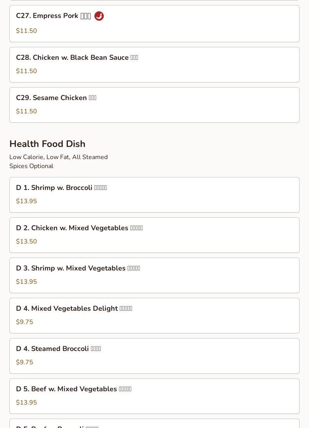The height and width of the screenshot is (428, 309).
Task: Click the $11.50 price under Empress Pork
Action: [x=27, y=31]
